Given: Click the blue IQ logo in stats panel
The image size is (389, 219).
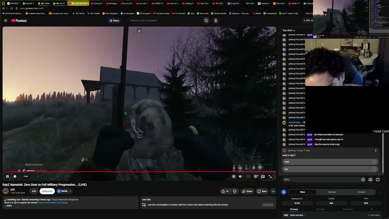Looking at the screenshot, I should point(284,192).
